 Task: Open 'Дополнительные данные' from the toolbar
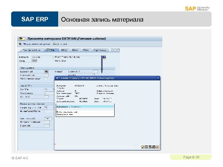[x=37, y=44]
